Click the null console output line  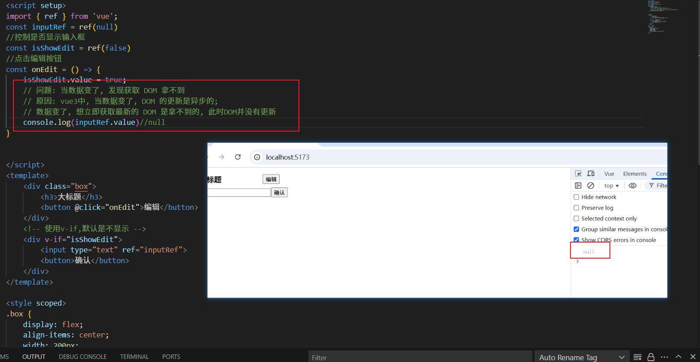[588, 251]
